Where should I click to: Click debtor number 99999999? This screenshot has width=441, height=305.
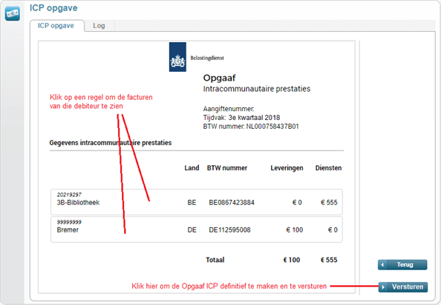(x=69, y=222)
